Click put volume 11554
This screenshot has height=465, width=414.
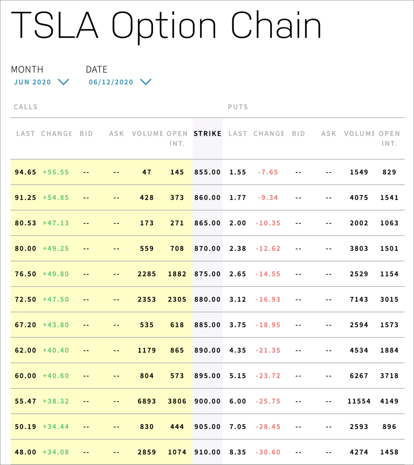pyautogui.click(x=359, y=401)
